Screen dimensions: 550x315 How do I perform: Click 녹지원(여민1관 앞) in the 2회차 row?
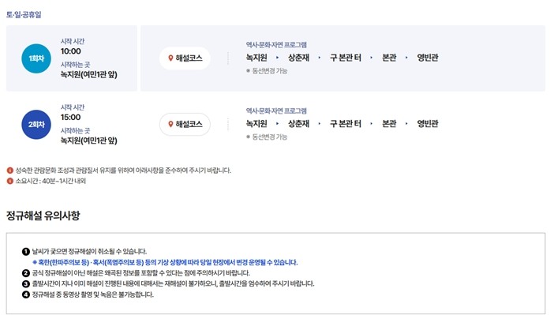88,141
